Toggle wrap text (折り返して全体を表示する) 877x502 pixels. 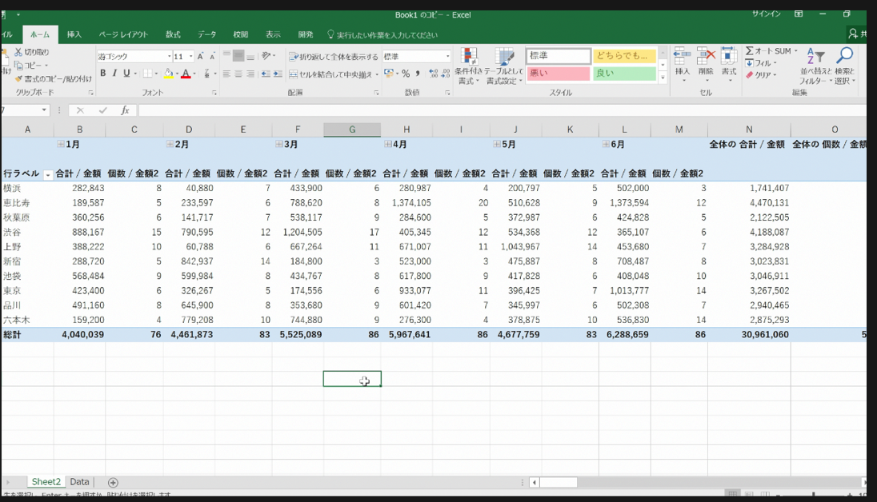[x=334, y=57]
